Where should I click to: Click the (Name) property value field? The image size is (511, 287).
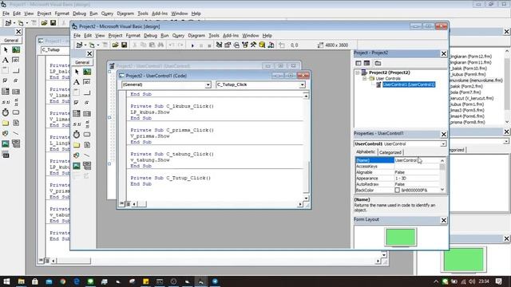[417, 160]
